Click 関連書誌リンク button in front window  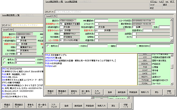pos(62,92)
